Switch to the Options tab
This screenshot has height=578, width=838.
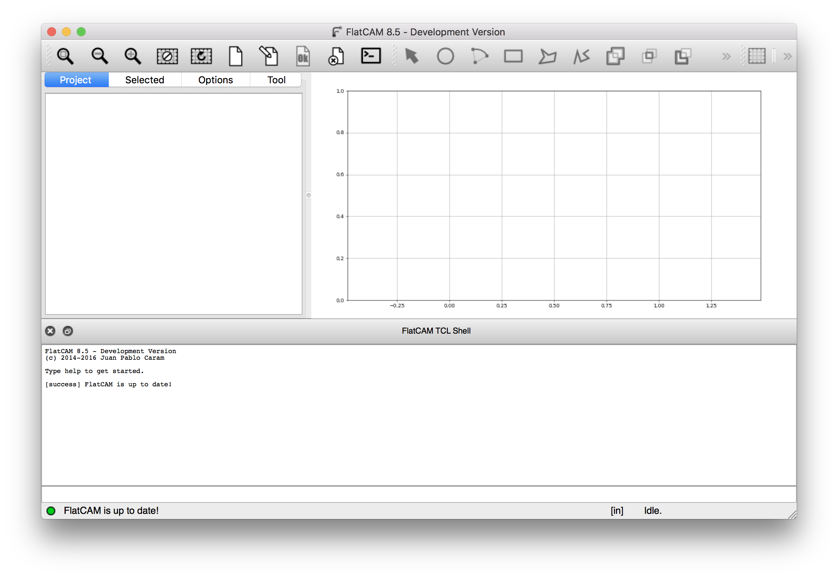[x=215, y=80]
